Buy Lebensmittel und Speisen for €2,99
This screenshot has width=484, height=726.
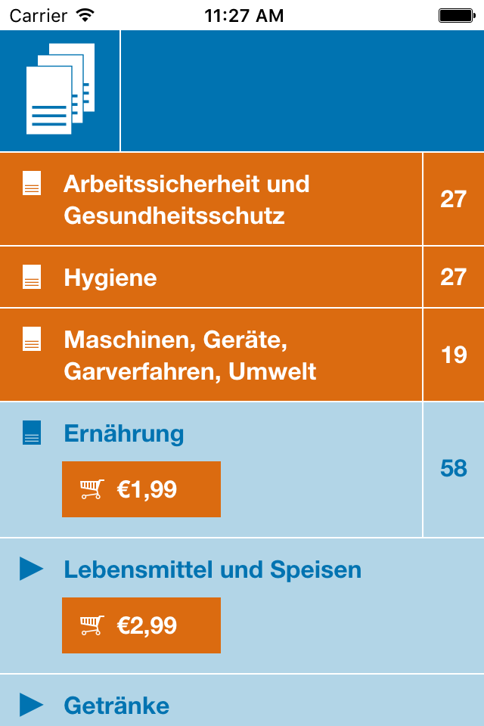(x=141, y=625)
